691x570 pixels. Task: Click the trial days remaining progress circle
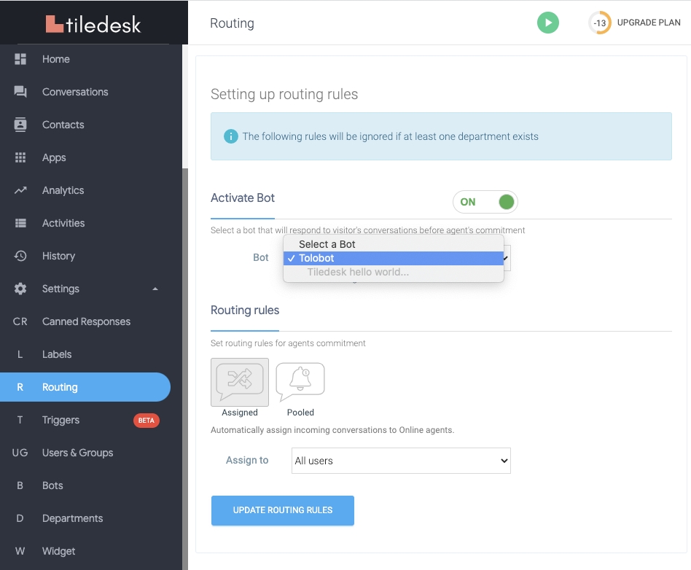[x=599, y=23]
